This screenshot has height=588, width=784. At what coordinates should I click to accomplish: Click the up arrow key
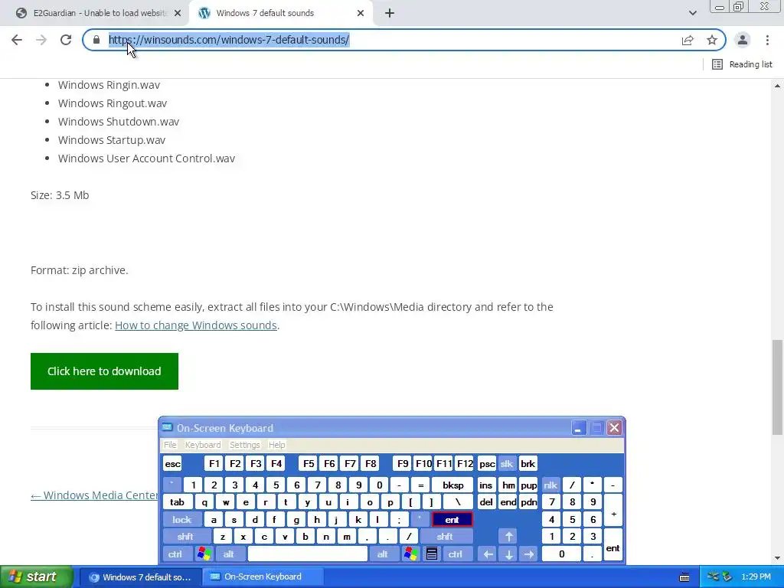508,537
